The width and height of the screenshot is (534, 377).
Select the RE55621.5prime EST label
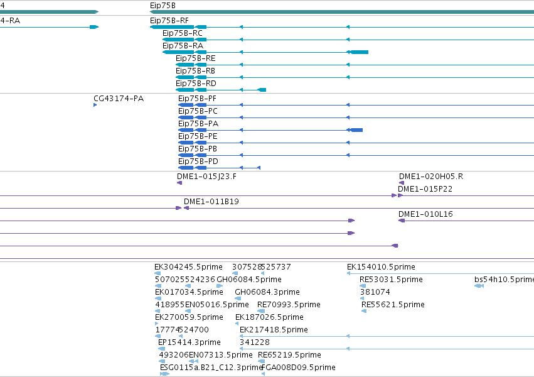coord(393,305)
